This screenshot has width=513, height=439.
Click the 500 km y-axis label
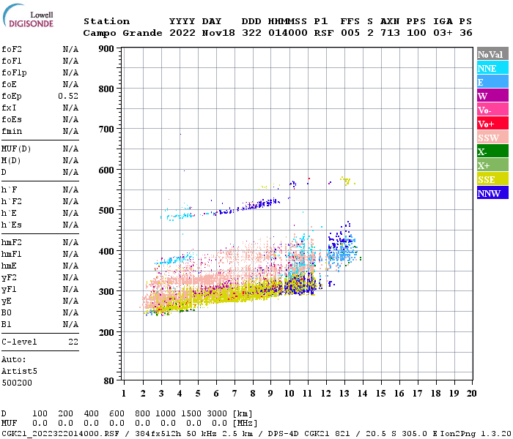pyautogui.click(x=106, y=211)
